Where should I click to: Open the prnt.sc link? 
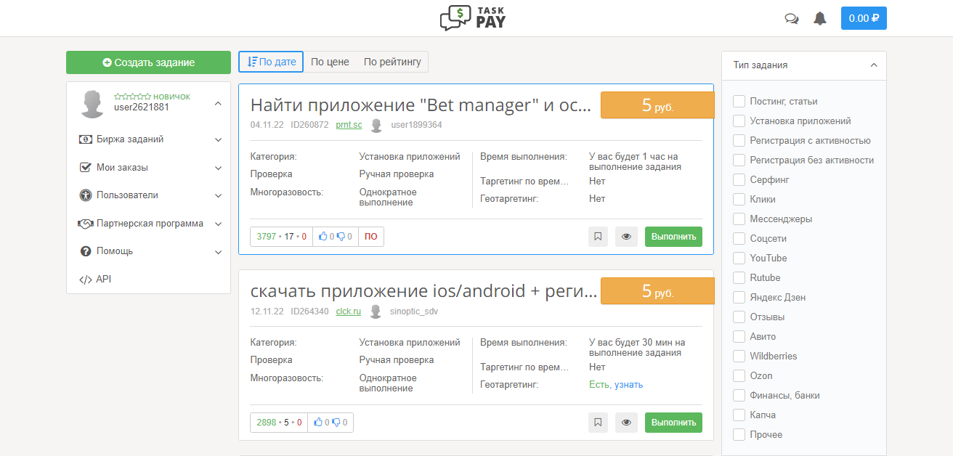click(349, 125)
